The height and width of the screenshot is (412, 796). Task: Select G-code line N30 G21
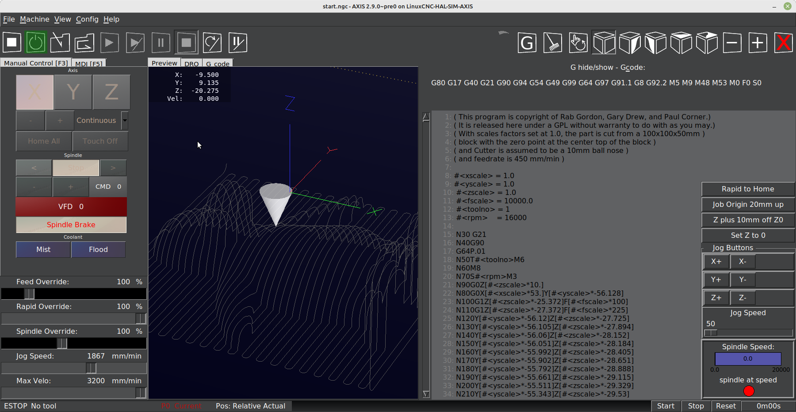pos(471,234)
